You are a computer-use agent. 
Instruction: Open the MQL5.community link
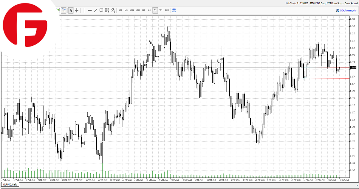tap(347, 10)
